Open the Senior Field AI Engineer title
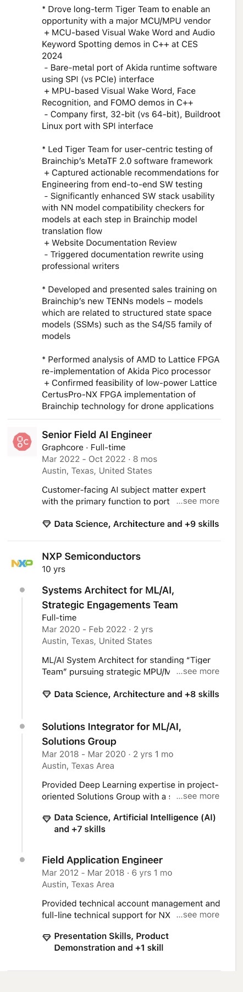 point(97,435)
